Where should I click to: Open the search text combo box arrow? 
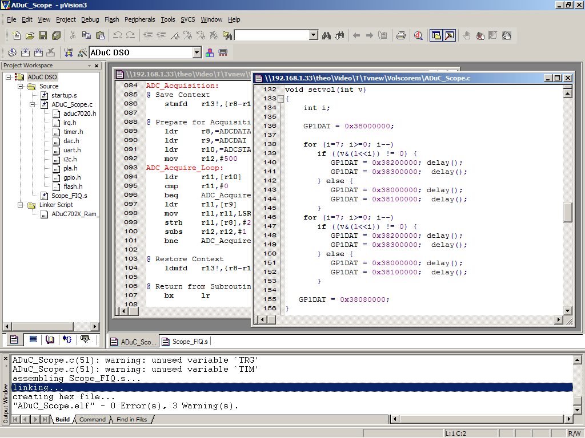click(x=314, y=35)
